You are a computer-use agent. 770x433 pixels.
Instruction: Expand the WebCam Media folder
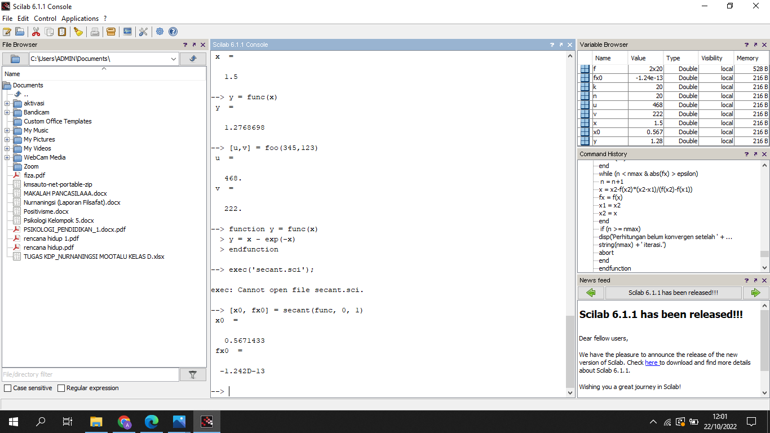[7, 158]
